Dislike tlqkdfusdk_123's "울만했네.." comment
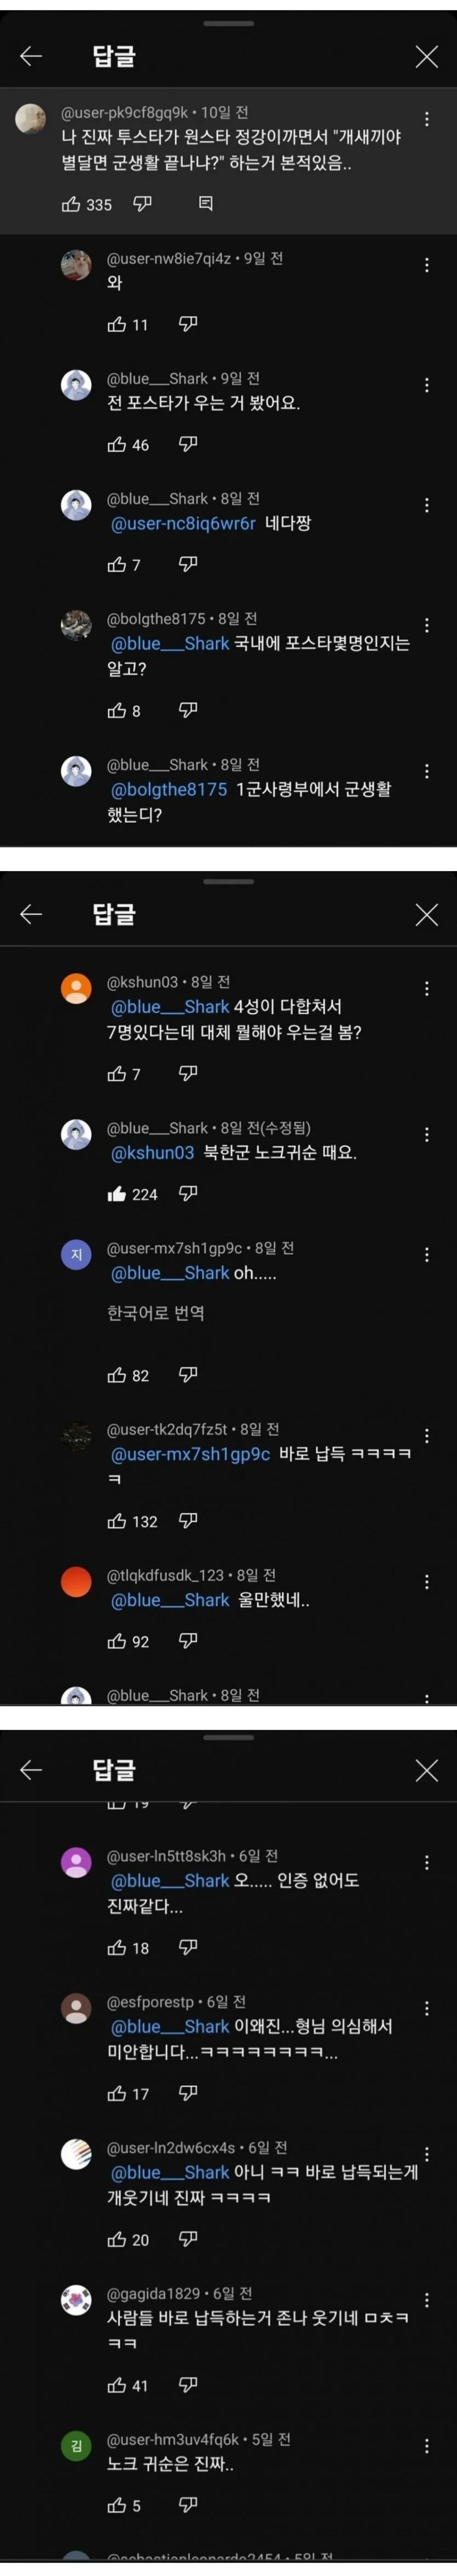 [187, 1640]
